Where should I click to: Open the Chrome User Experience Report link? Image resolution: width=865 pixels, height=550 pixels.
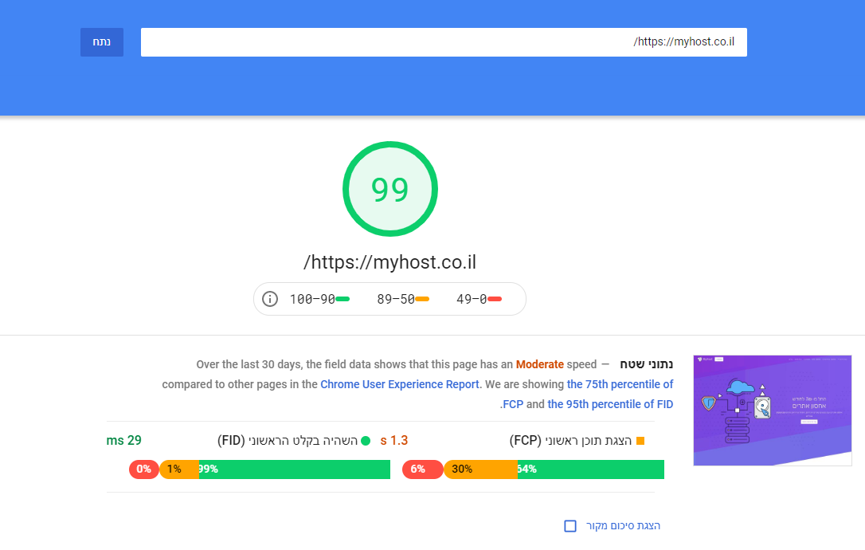coord(399,384)
